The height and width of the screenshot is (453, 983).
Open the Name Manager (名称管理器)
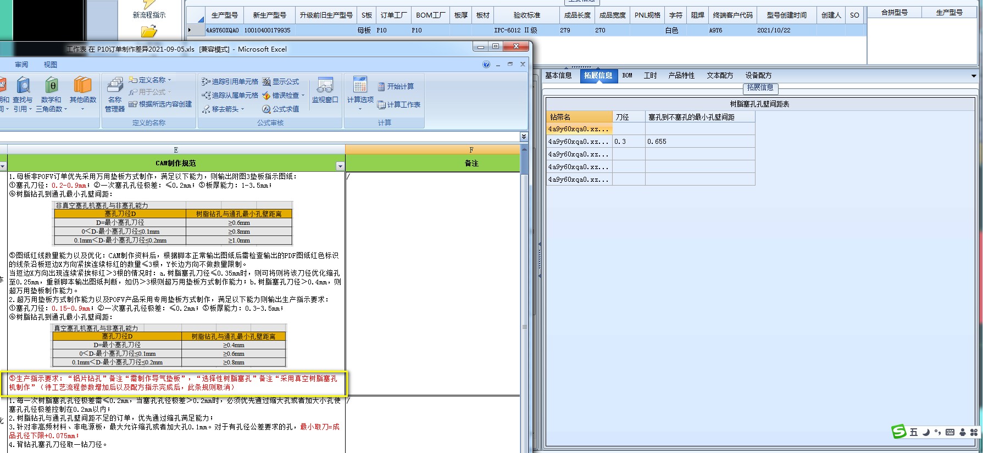point(115,94)
